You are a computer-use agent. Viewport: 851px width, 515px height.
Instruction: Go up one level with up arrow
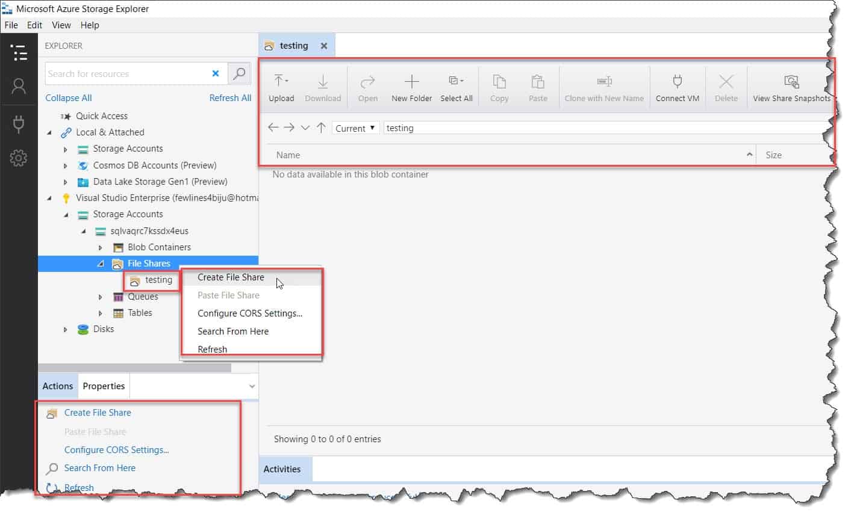[x=321, y=128]
